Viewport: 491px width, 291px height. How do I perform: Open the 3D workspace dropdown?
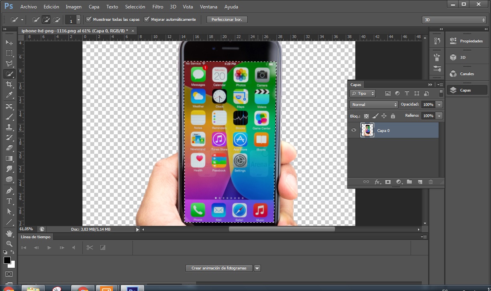click(x=454, y=20)
